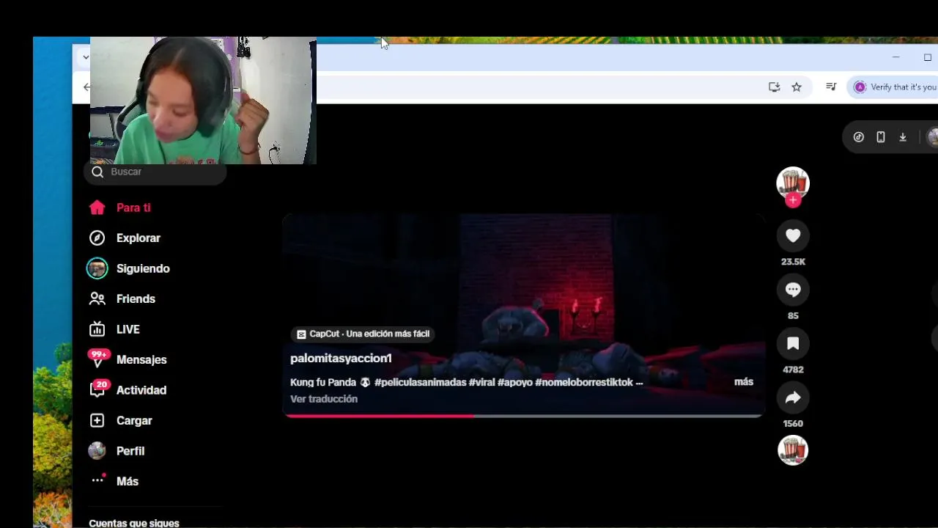938x528 pixels.
Task: Open the LIVE TV icon
Action: tap(97, 329)
